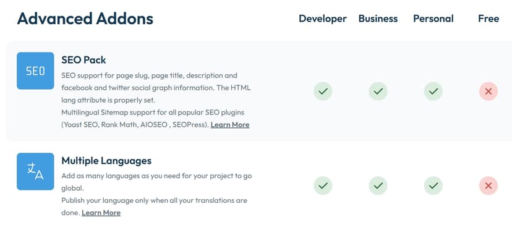
Task: Click SEO Pack Personal green checkmark
Action: tap(433, 92)
